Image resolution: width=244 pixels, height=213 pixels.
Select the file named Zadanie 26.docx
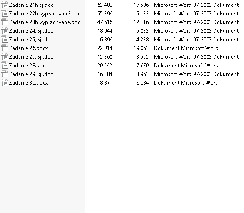point(29,48)
